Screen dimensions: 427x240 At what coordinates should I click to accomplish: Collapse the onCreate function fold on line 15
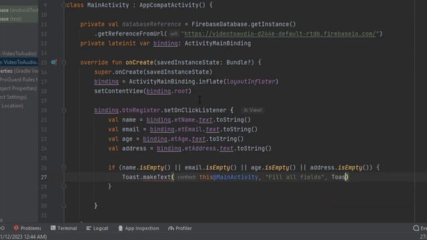coord(64,62)
